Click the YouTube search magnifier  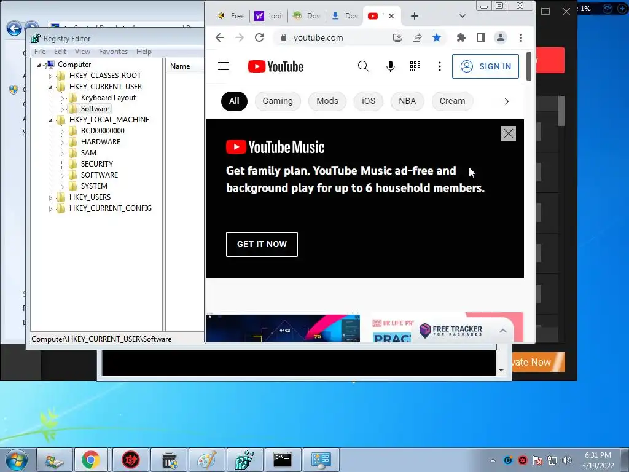(363, 66)
